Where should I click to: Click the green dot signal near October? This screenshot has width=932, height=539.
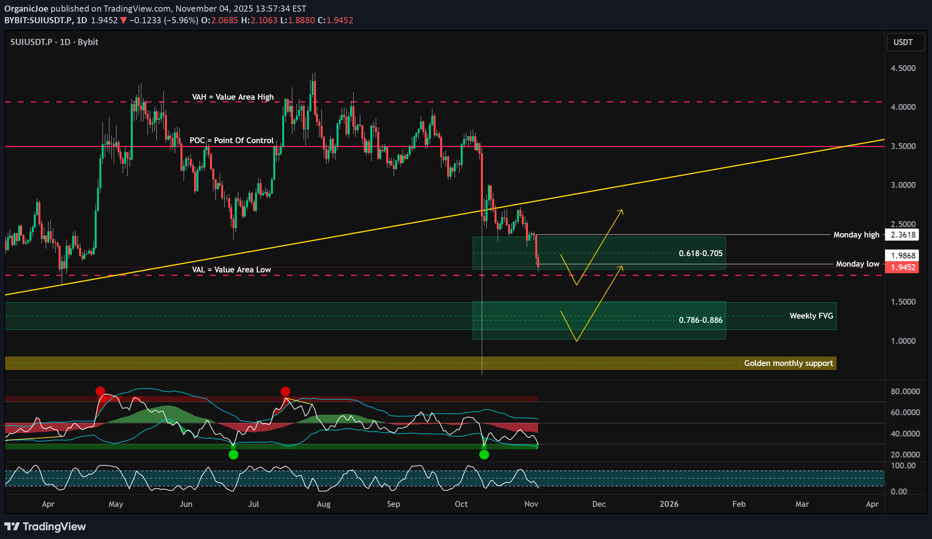[484, 454]
